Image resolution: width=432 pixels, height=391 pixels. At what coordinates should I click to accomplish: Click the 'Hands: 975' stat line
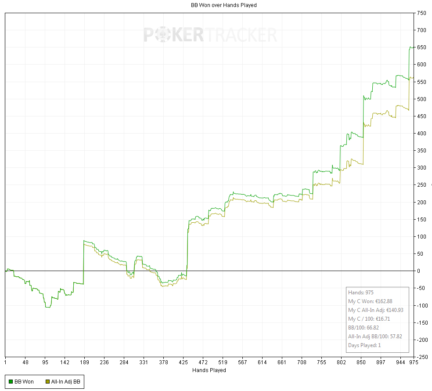point(360,293)
